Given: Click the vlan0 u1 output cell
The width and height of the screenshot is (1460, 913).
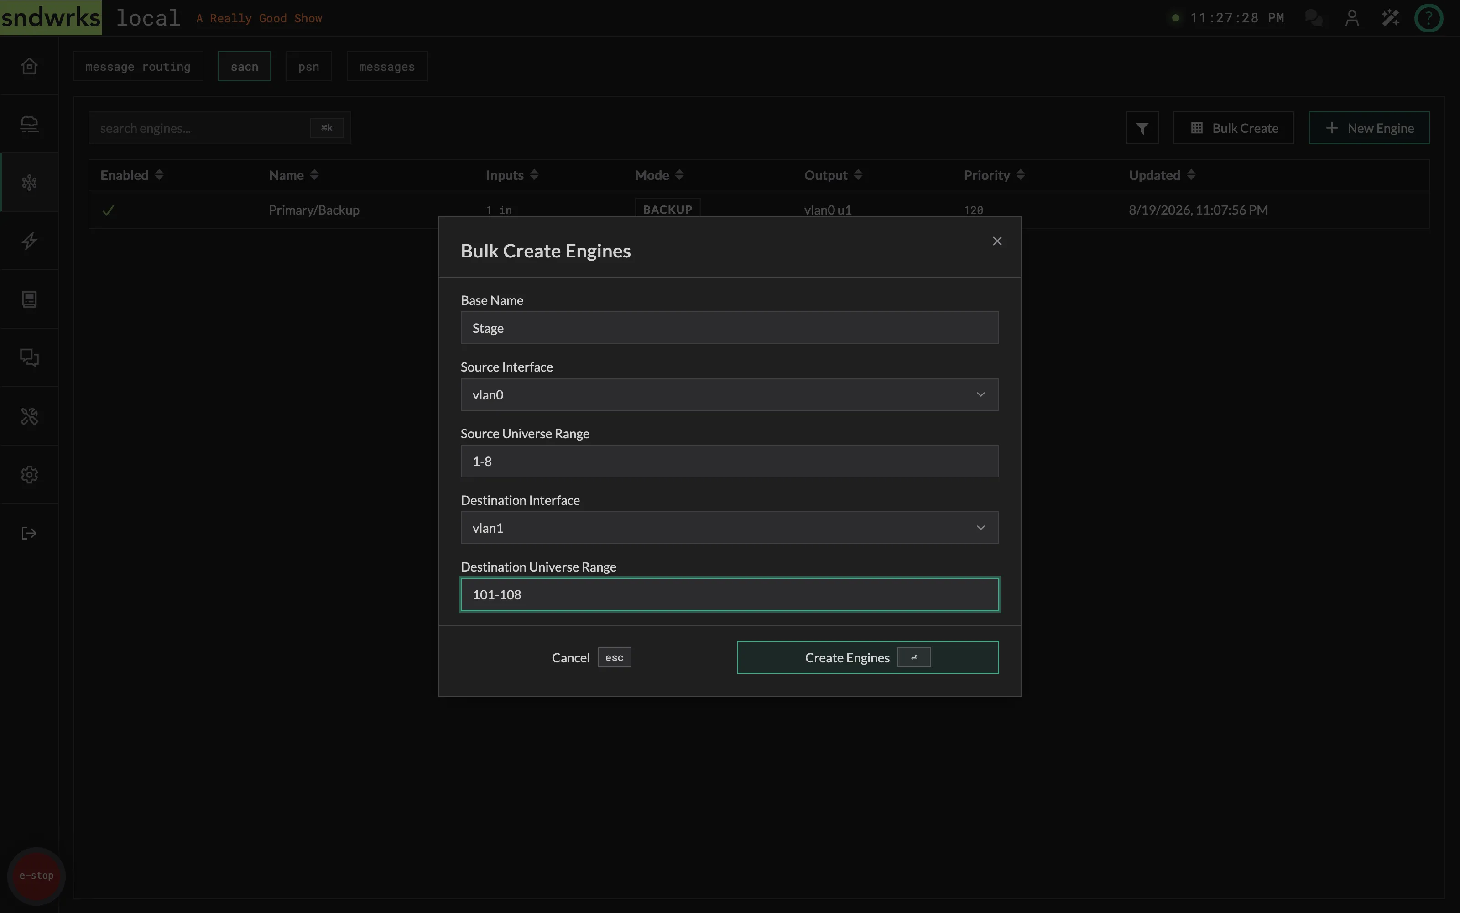Looking at the screenshot, I should coord(828,210).
